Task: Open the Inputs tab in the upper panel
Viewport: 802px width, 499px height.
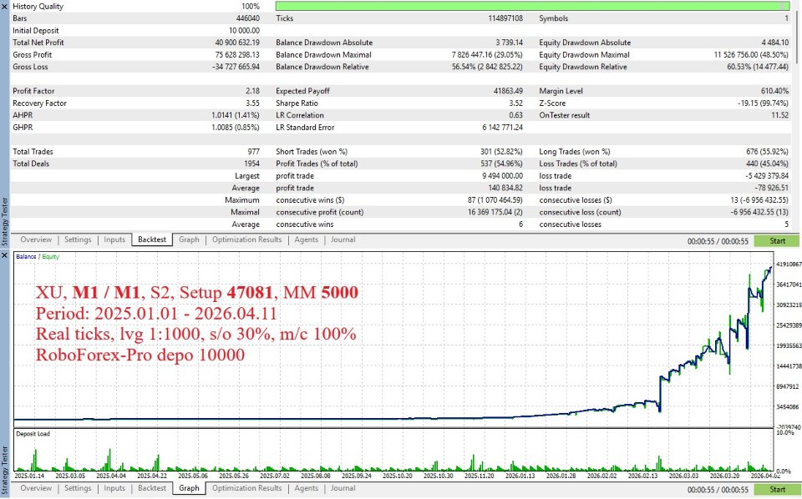Action: [114, 239]
